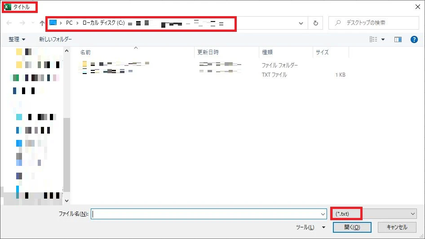Screen dimensions: 425x239
Task: Open the 整理 menu
Action: (17, 39)
